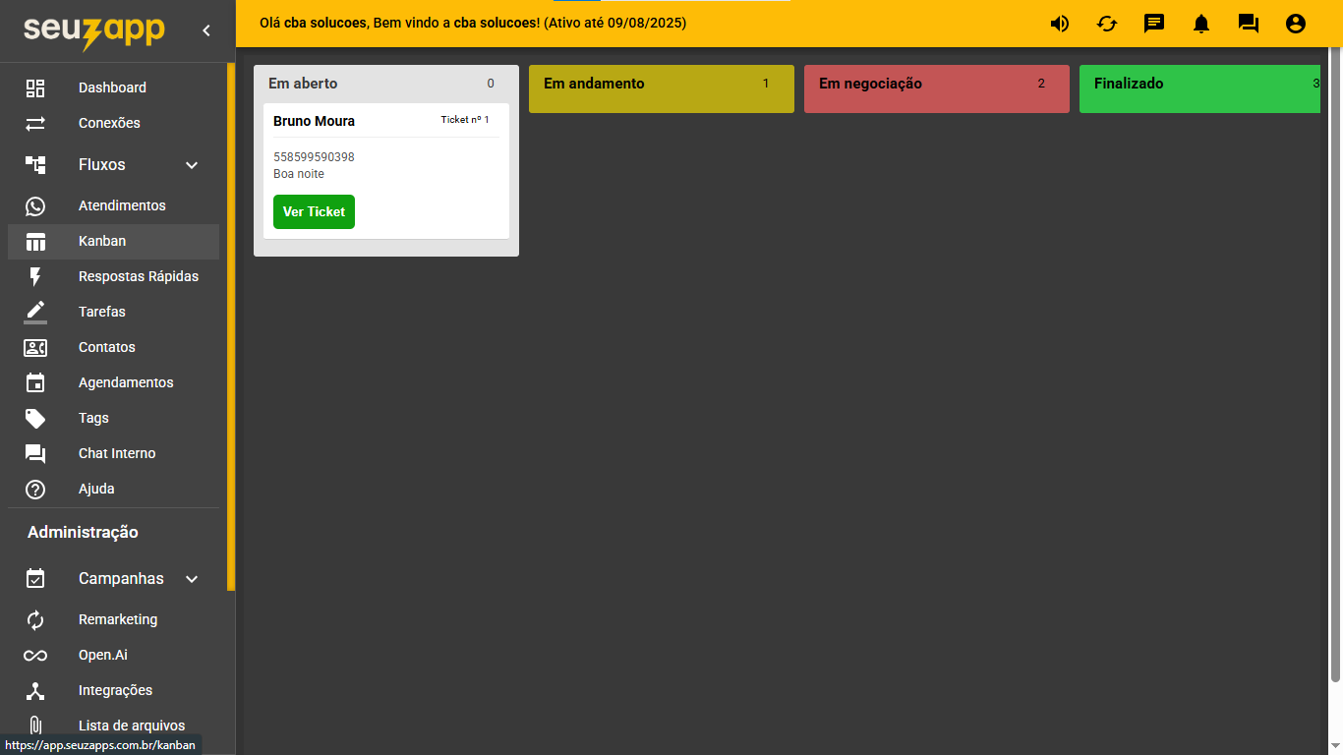Image resolution: width=1343 pixels, height=755 pixels.
Task: Open the Agendamentos menu item
Action: 126,382
